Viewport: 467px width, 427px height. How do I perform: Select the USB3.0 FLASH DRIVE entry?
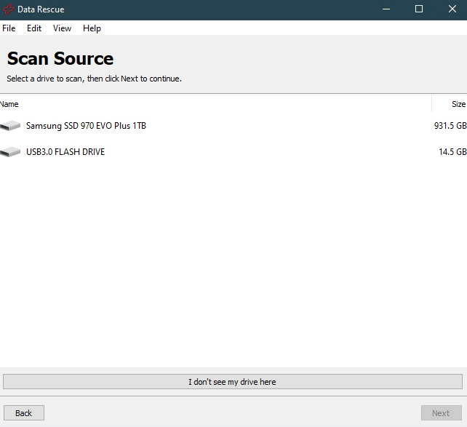pyautogui.click(x=65, y=152)
